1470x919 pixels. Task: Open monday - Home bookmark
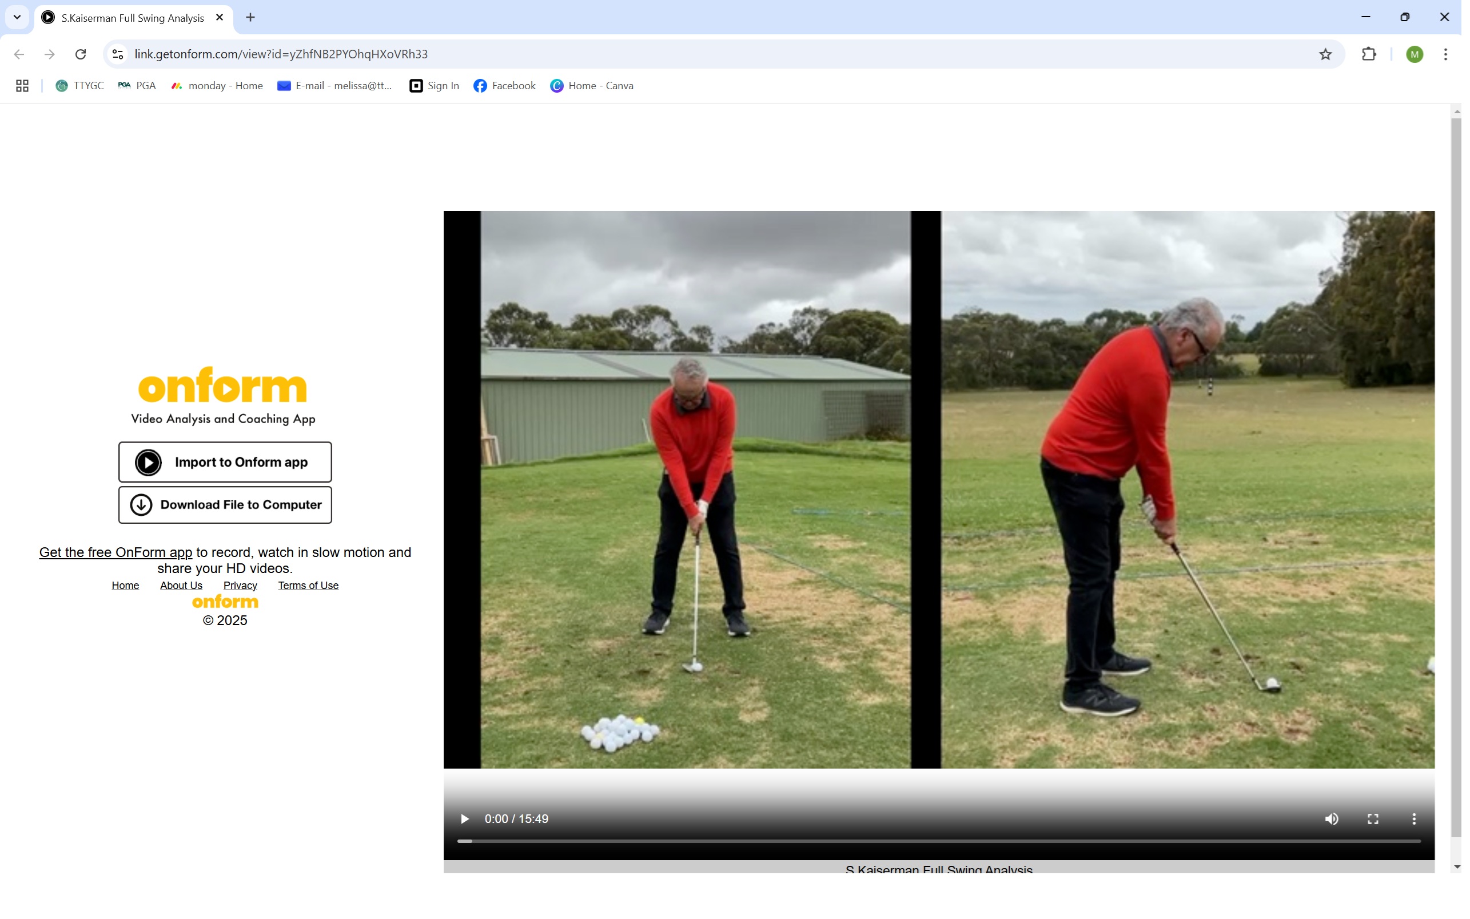coord(217,86)
